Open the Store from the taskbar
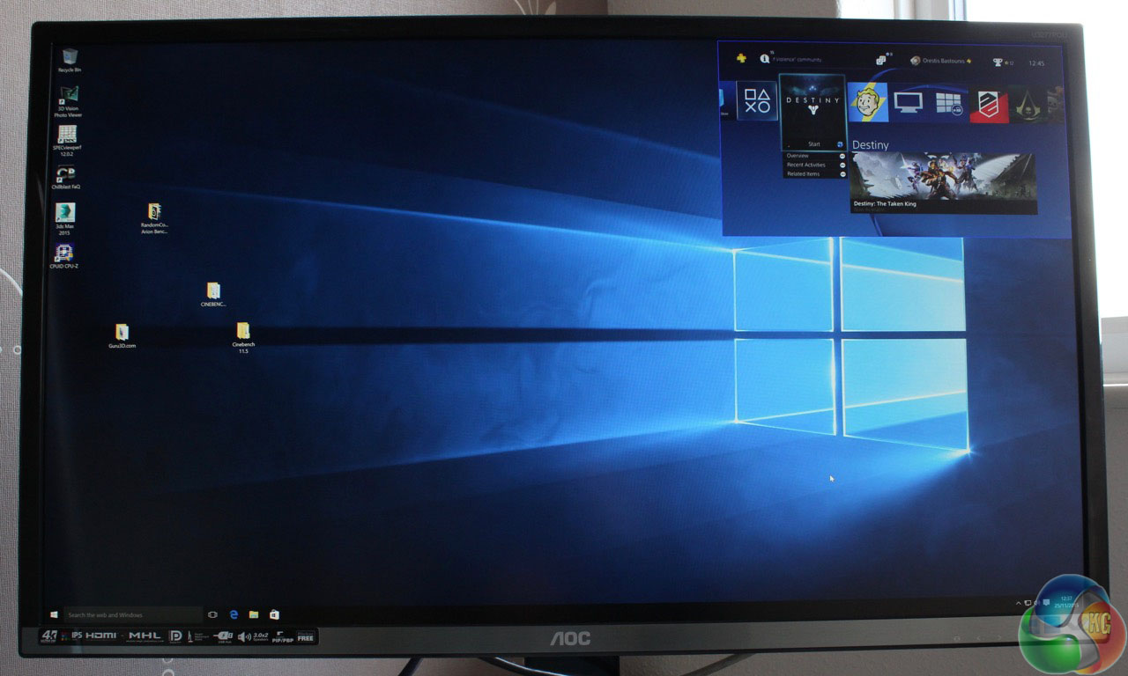 tap(274, 614)
